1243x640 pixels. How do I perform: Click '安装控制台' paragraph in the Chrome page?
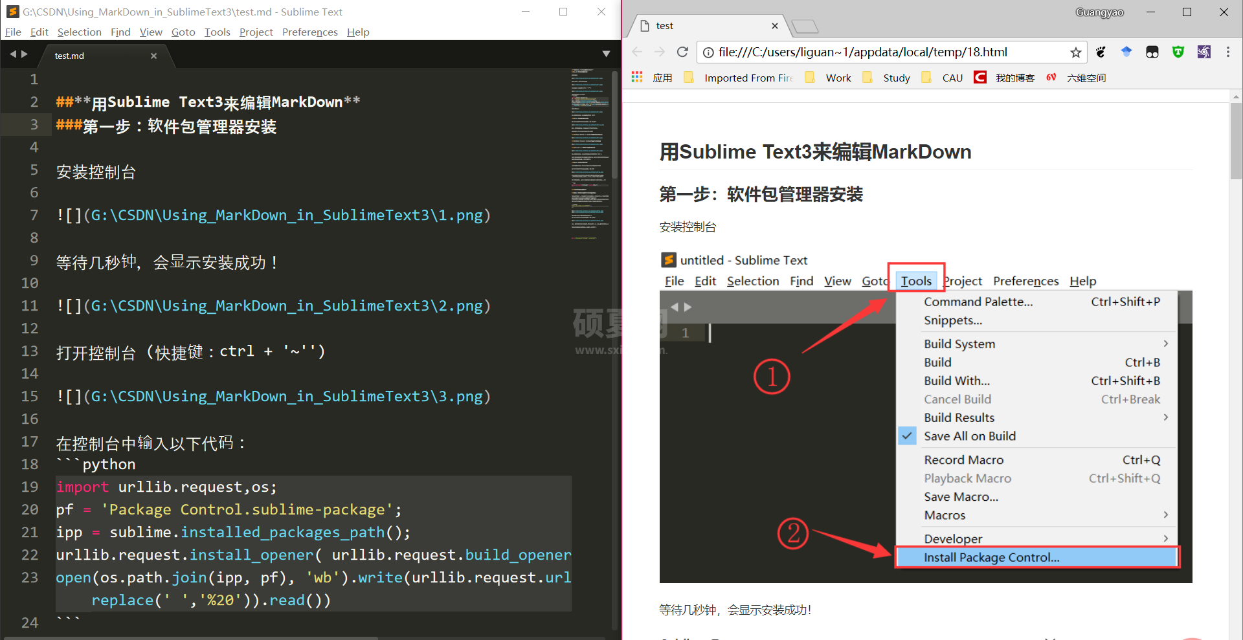pyautogui.click(x=688, y=227)
